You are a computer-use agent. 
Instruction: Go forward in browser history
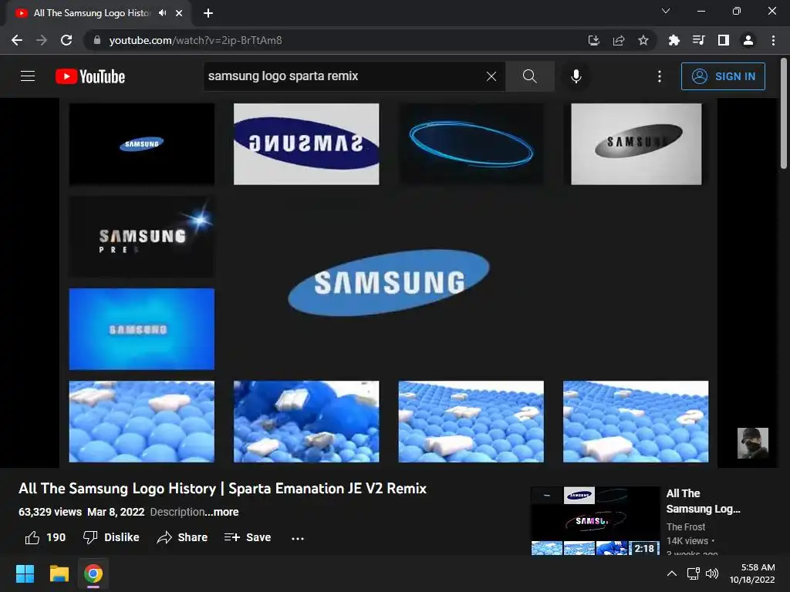(42, 40)
